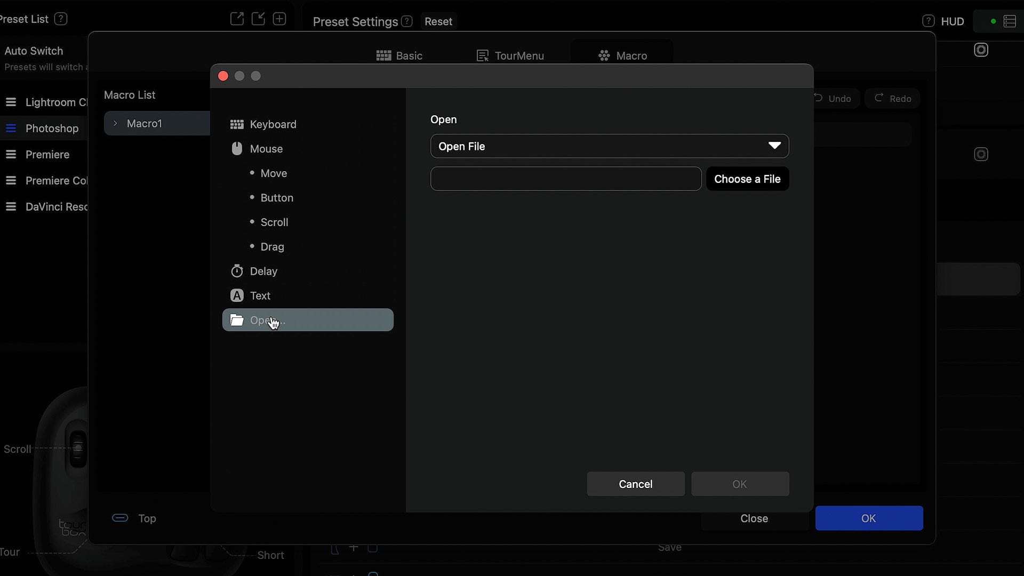Click the Reset button

[438, 21]
